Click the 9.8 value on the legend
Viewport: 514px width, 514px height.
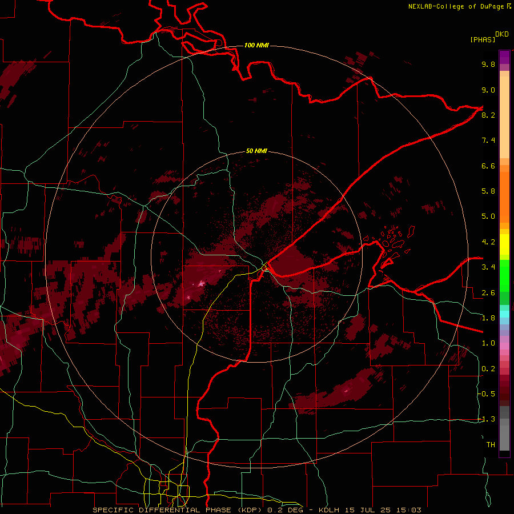[x=488, y=64]
